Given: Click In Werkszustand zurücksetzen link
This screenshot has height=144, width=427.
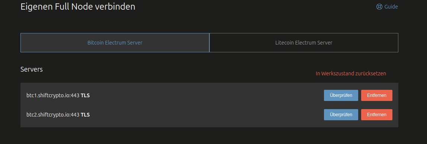Looking at the screenshot, I should click(351, 73).
